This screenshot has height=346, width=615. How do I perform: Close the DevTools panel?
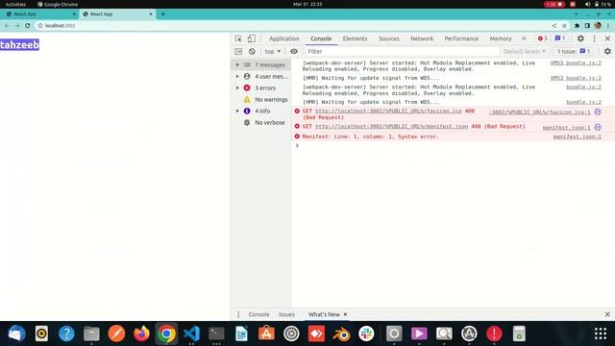pos(607,38)
